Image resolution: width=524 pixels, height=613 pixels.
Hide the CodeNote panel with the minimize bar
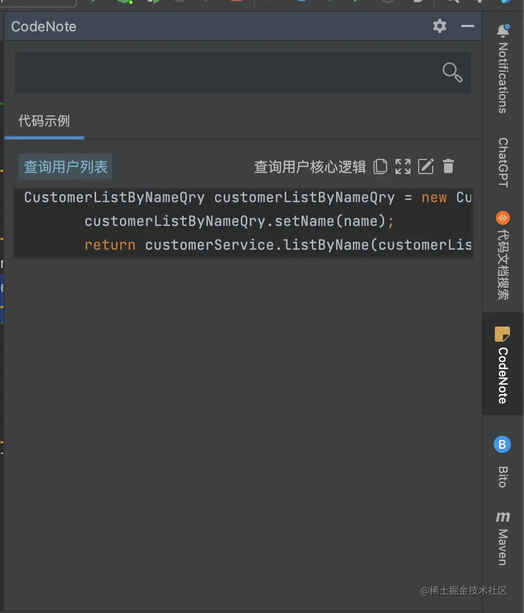468,25
